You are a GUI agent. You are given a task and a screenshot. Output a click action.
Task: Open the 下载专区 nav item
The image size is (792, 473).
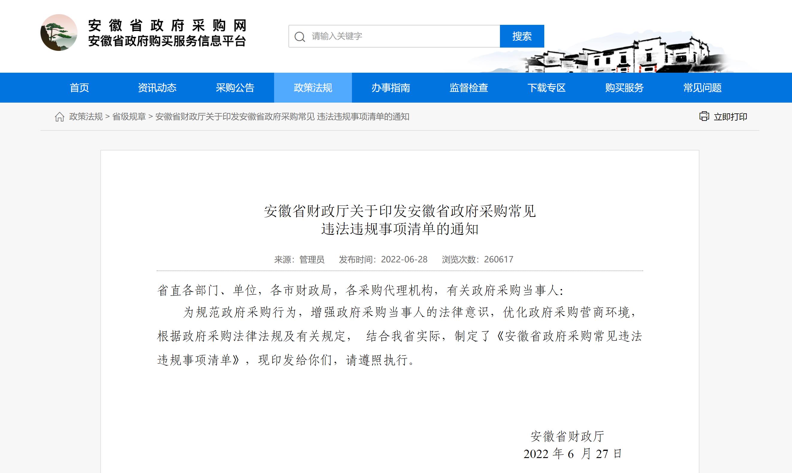point(546,88)
